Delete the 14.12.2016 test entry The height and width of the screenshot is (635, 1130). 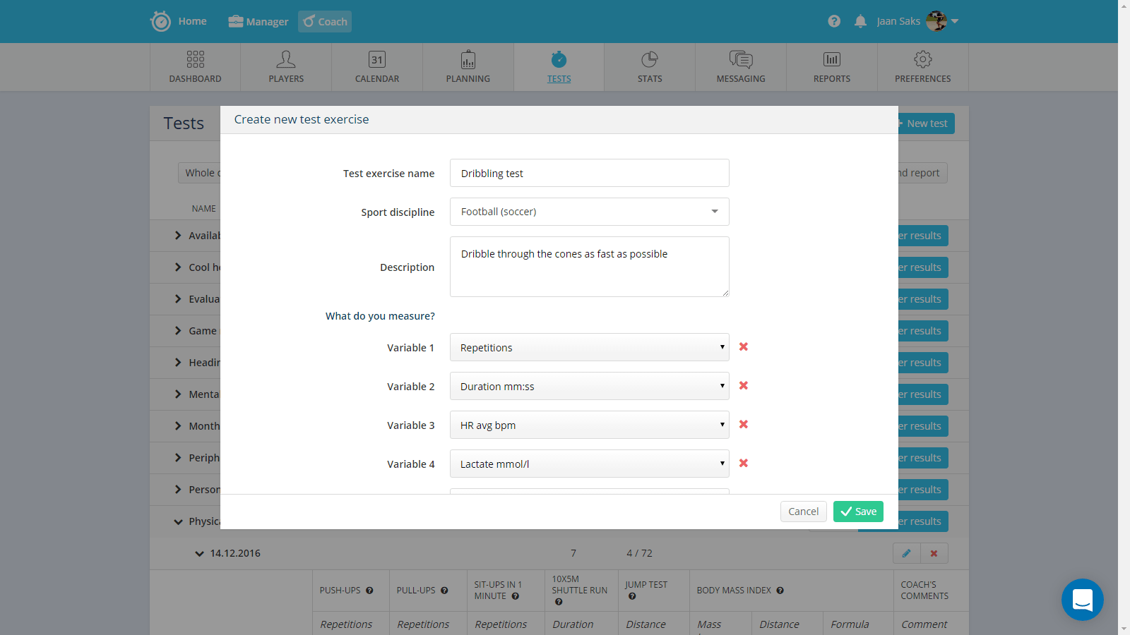pyautogui.click(x=934, y=553)
